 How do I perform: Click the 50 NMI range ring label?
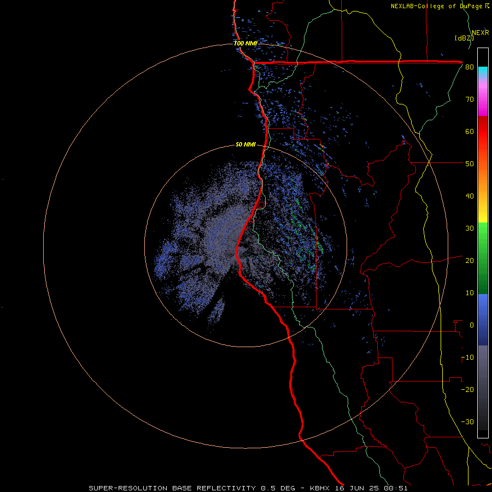pyautogui.click(x=245, y=144)
